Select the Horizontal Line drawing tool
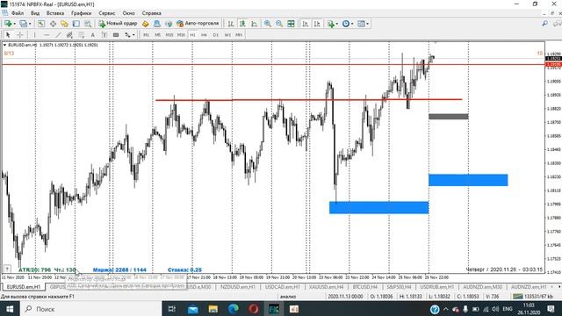 pyautogui.click(x=47, y=35)
